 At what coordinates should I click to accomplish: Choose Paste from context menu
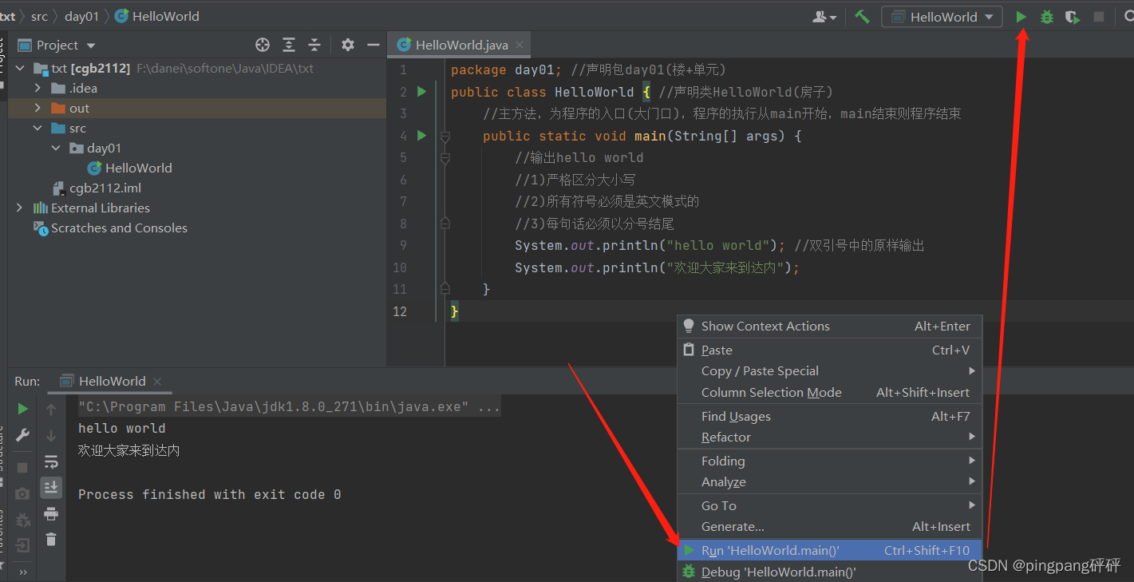829,350
